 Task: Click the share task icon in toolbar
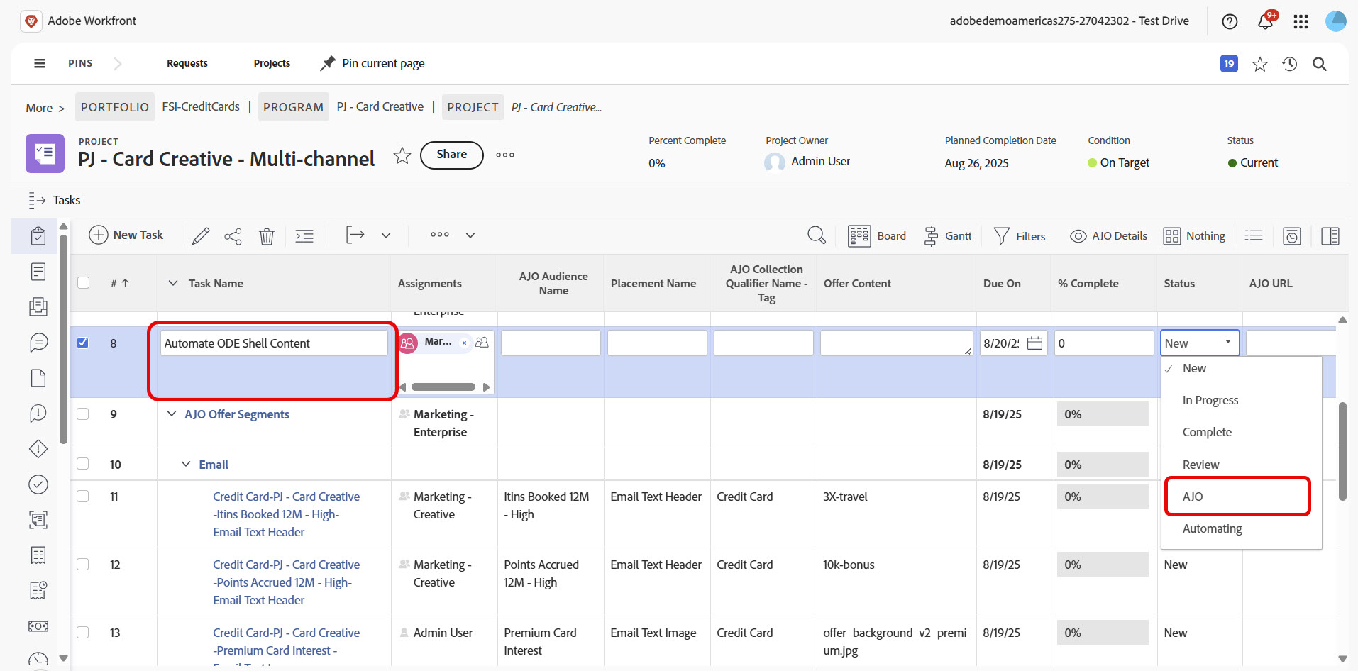click(x=233, y=235)
